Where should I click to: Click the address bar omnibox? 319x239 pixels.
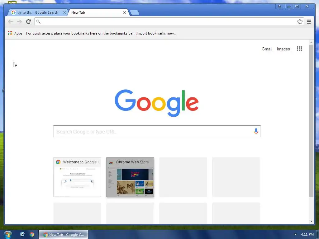(169, 21)
